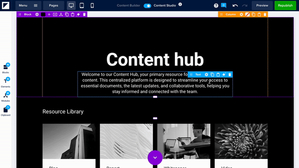Open the Blocks panel in sidebar
This screenshot has width=299, height=168.
pyautogui.click(x=6, y=68)
